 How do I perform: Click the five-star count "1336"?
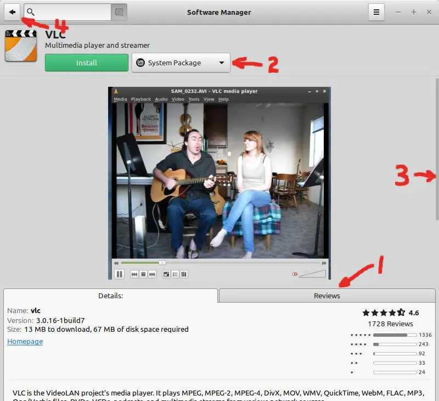pyautogui.click(x=425, y=335)
